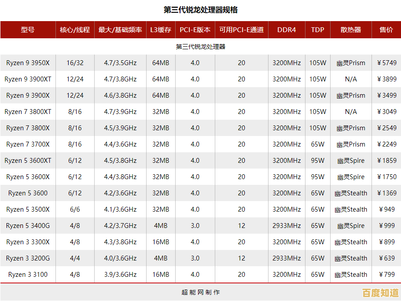The width and height of the screenshot is (401, 301).
Task: Click the 核心/线程 column header
Action: click(x=74, y=29)
